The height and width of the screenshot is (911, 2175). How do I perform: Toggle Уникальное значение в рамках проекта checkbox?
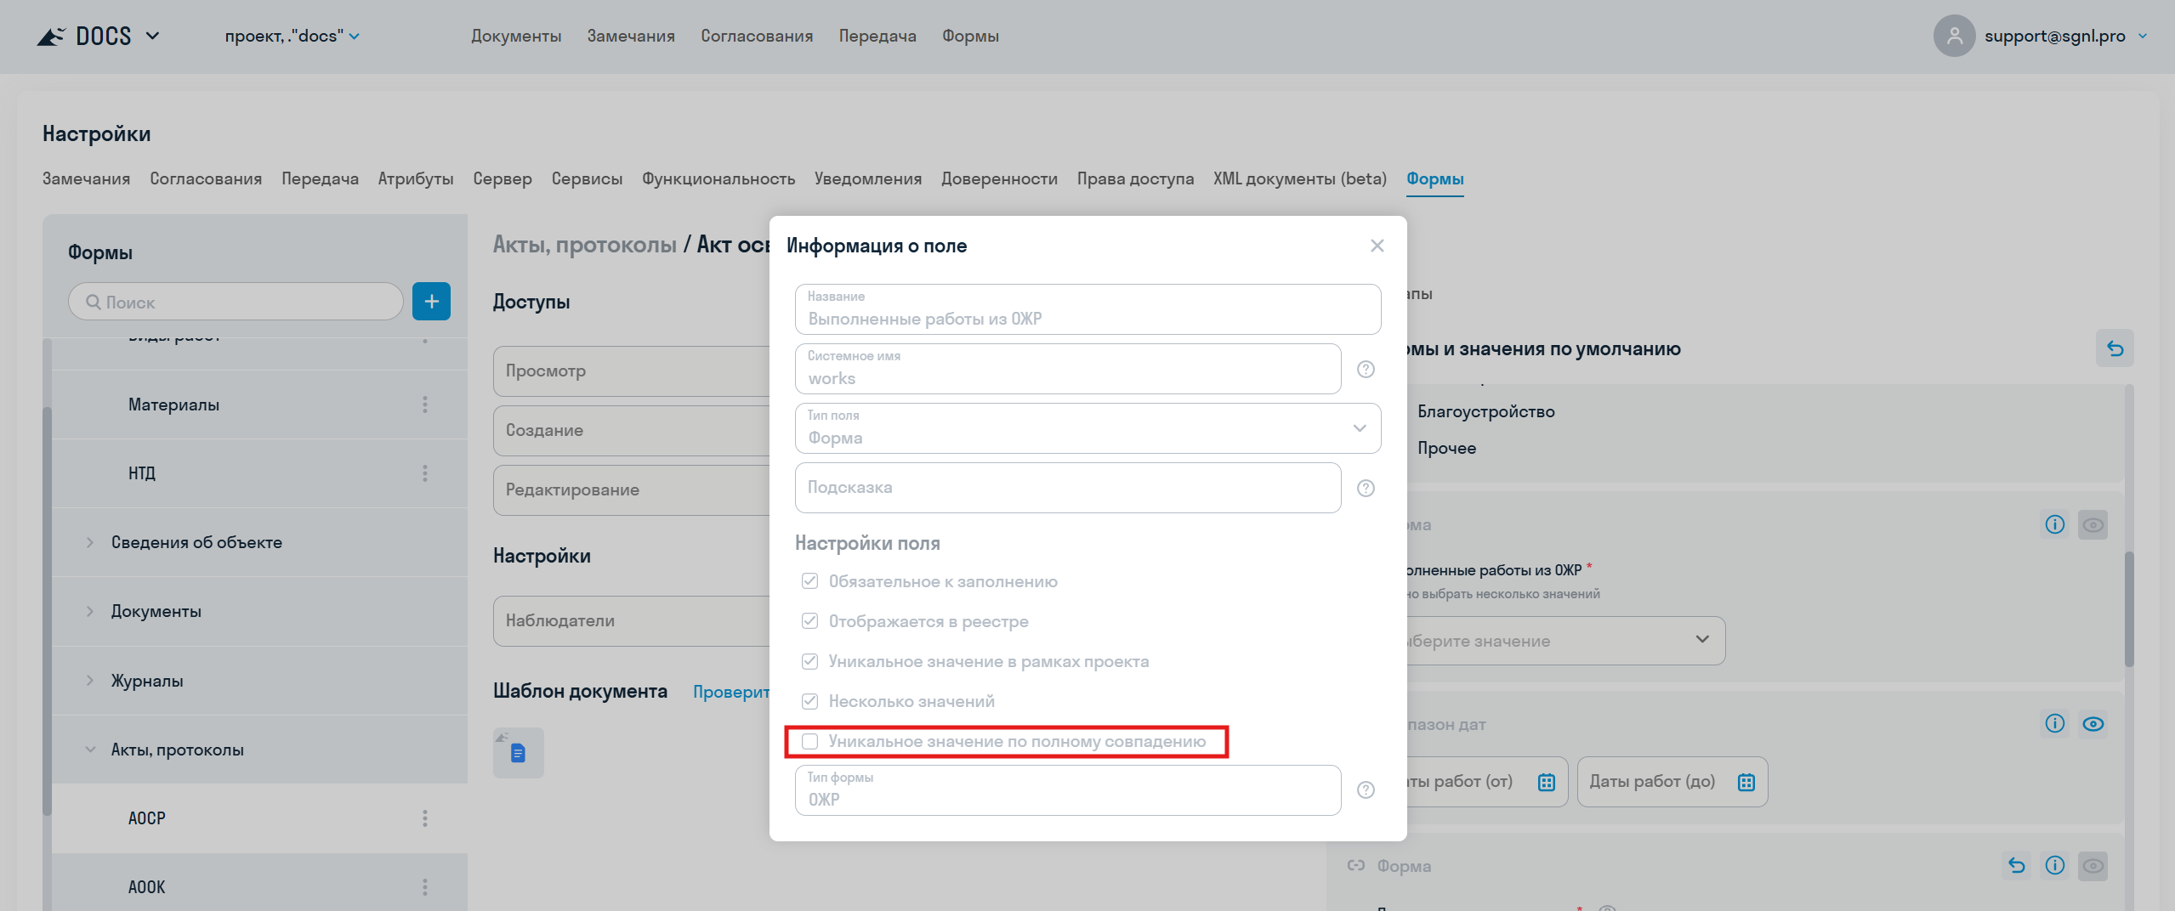(x=809, y=661)
